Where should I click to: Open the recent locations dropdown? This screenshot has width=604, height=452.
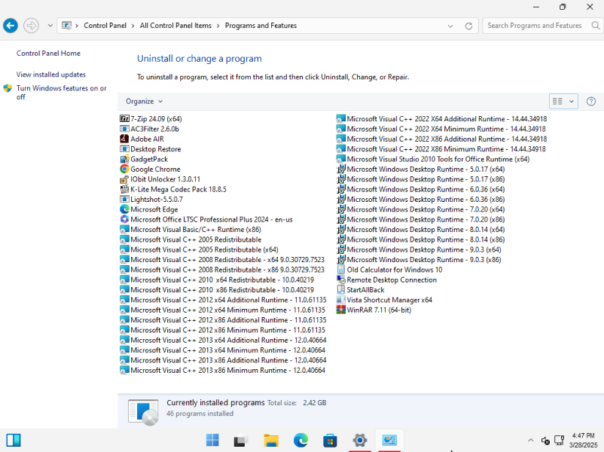(50, 26)
